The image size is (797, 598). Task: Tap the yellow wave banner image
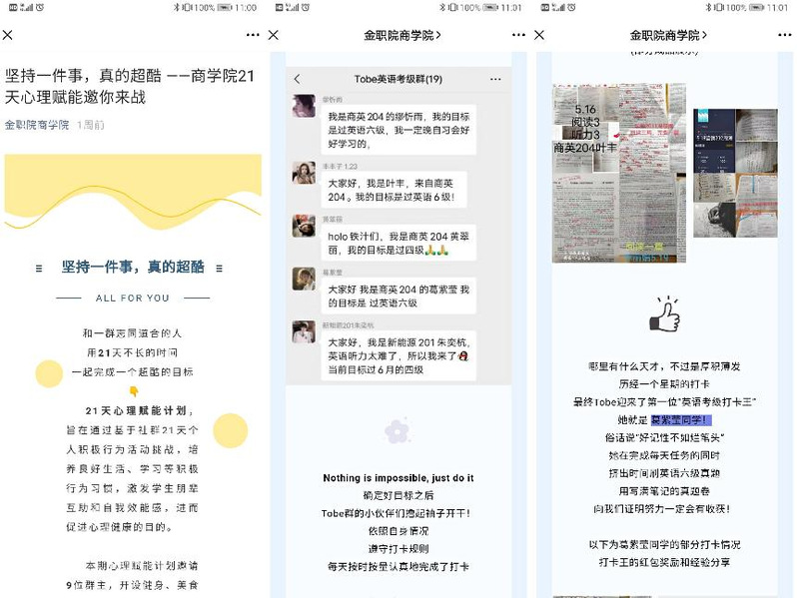click(133, 192)
